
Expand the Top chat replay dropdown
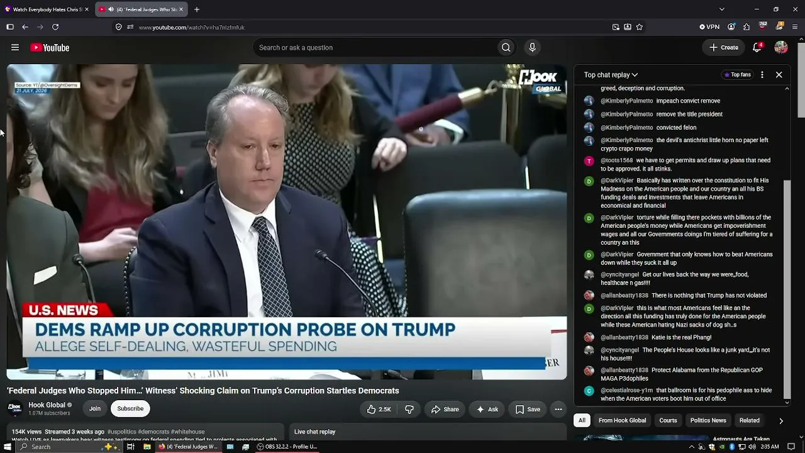[611, 75]
